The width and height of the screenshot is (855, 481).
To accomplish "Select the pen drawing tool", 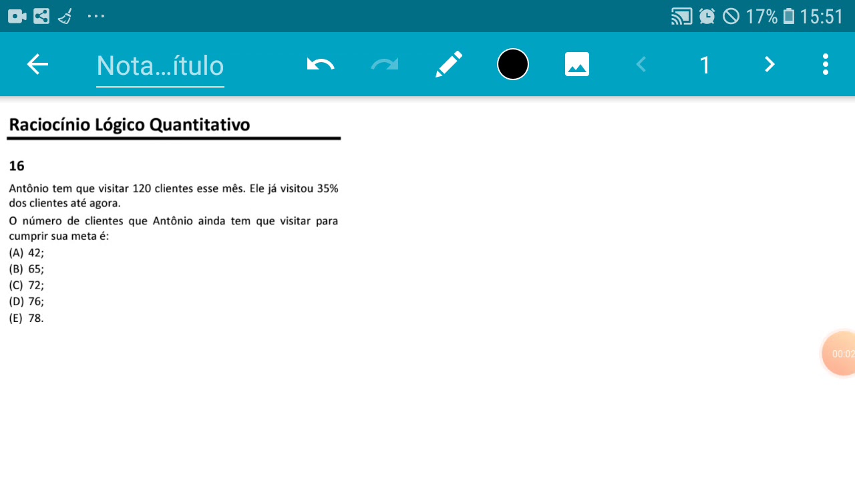I will pos(449,65).
